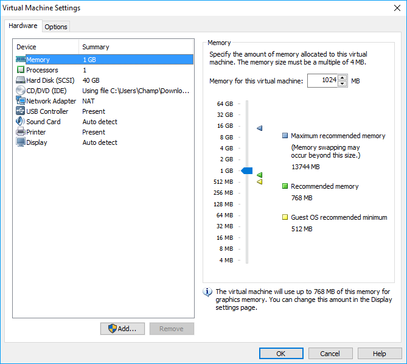Increase memory with the up spinner arrow
The width and height of the screenshot is (407, 364).
coord(343,78)
